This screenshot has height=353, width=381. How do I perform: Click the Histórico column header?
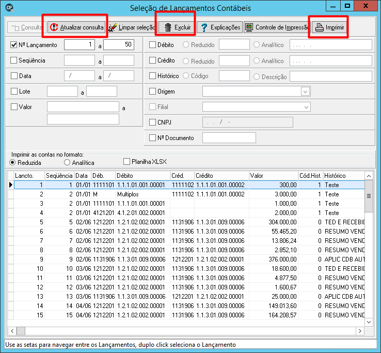344,176
